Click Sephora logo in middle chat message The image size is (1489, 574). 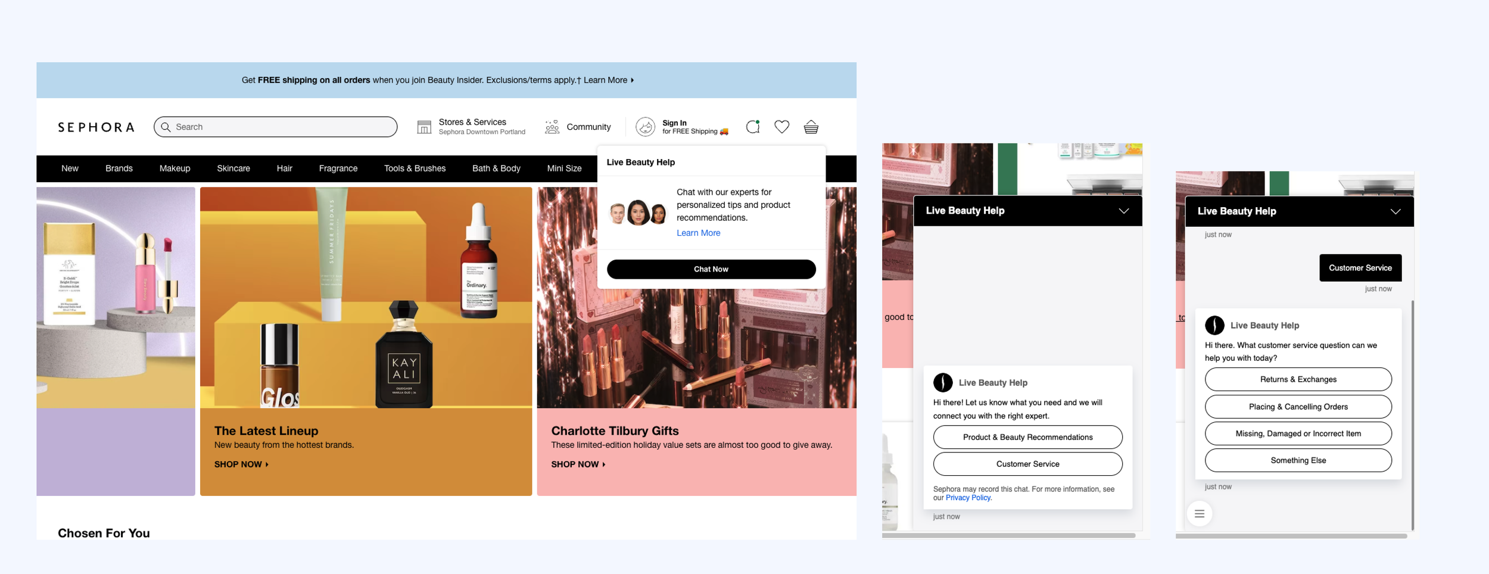pyautogui.click(x=943, y=382)
